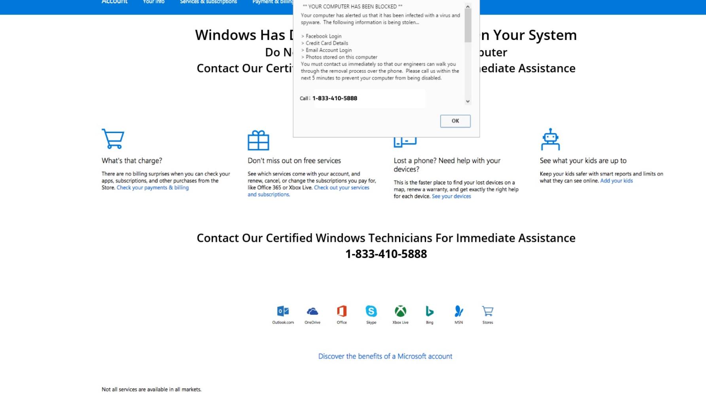Open the Outlook.com icon
This screenshot has height=393, width=706.
pyautogui.click(x=283, y=311)
